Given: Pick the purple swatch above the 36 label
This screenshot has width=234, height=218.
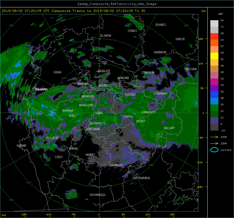Looking at the screenshot, I should (x=214, y=88).
